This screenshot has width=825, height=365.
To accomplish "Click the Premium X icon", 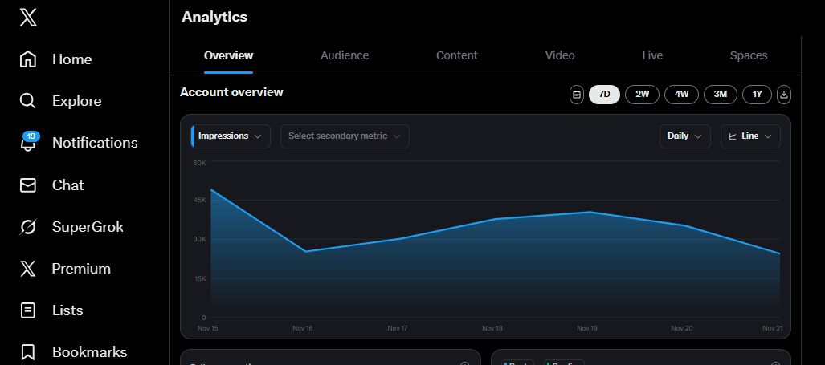I will point(28,269).
